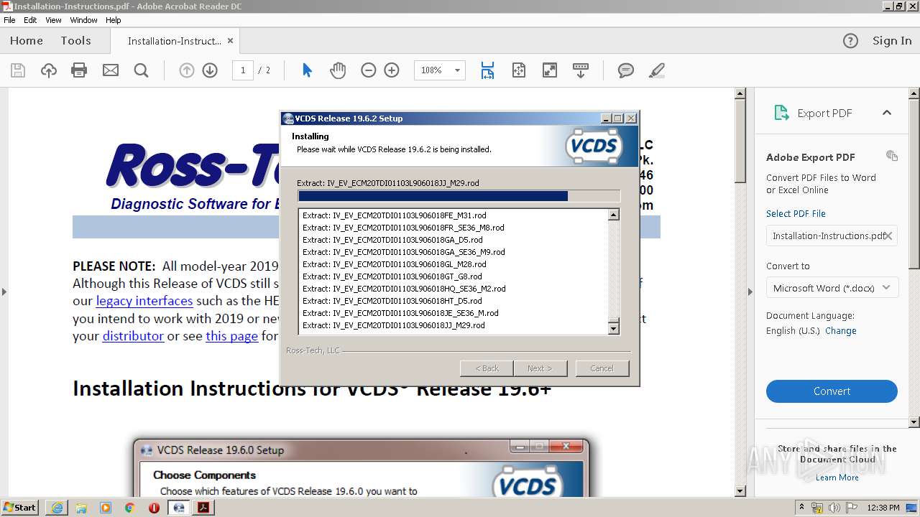Screen dimensions: 920x517
Task: Launch Chrome from the taskbar
Action: click(129, 508)
